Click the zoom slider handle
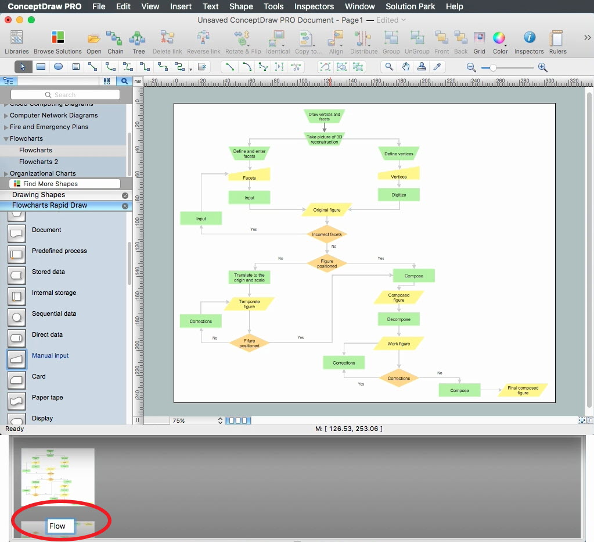The image size is (594, 542). tap(493, 67)
